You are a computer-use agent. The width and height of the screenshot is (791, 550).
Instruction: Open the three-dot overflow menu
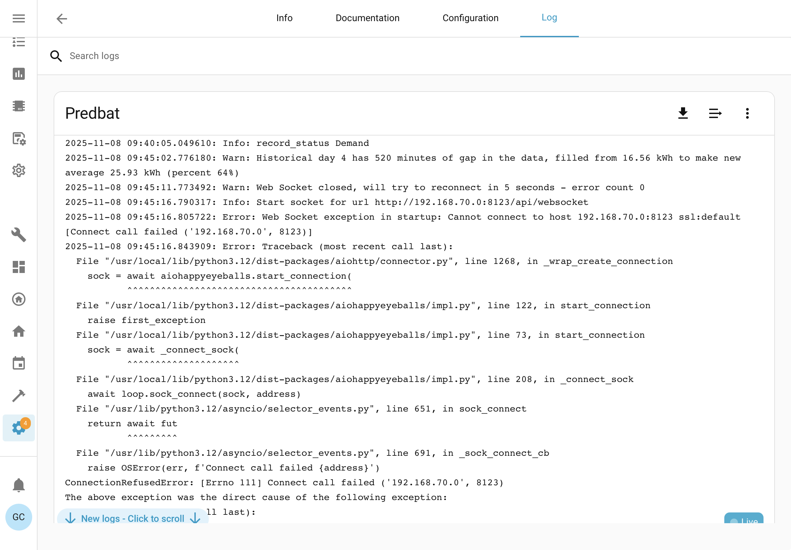[747, 113]
